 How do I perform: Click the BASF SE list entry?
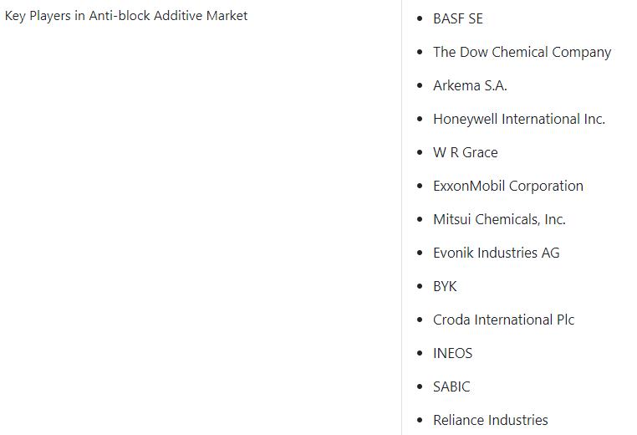coord(458,18)
